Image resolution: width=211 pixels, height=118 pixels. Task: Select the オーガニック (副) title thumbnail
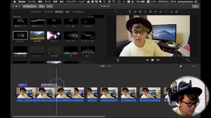[20, 50]
